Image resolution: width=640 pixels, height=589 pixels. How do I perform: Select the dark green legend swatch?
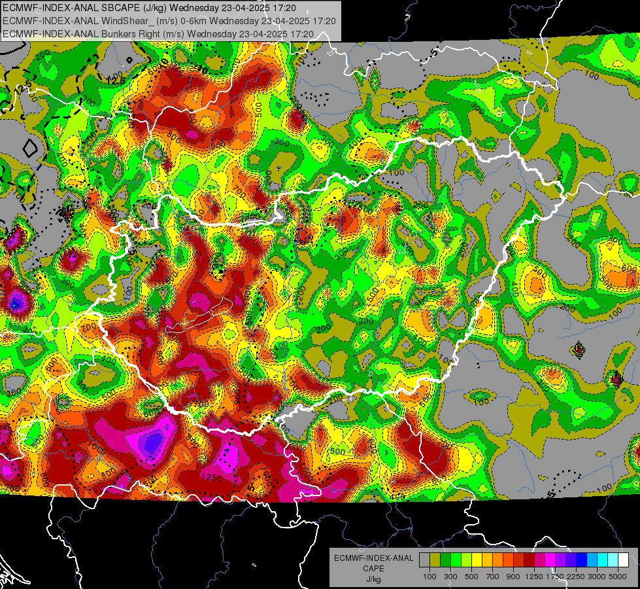[445, 560]
